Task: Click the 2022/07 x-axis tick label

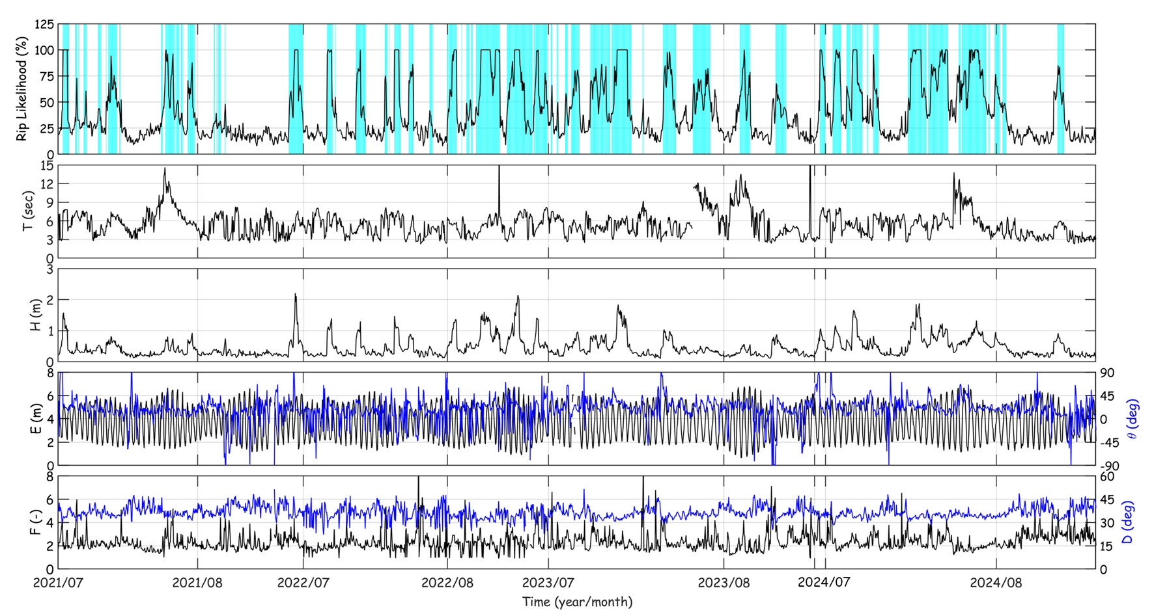Action: pos(303,583)
